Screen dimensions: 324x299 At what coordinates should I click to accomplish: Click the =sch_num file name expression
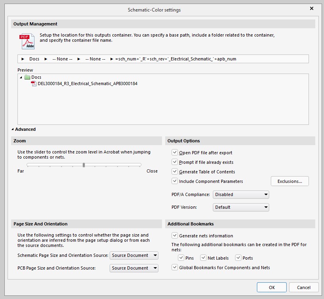point(175,59)
